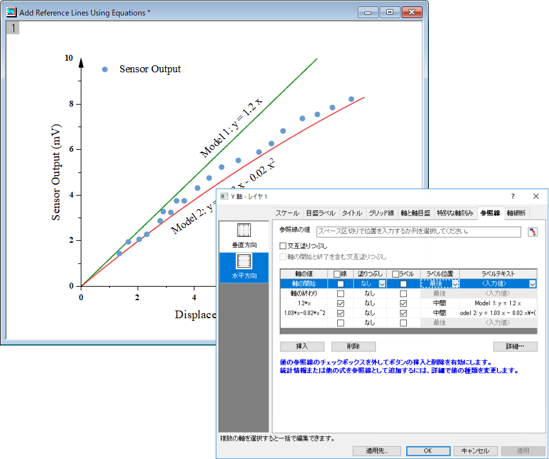The height and width of the screenshot is (459, 549).
Task: Click the "Model 1: y = 1.2 x" label on the graph
Action: click(x=231, y=128)
